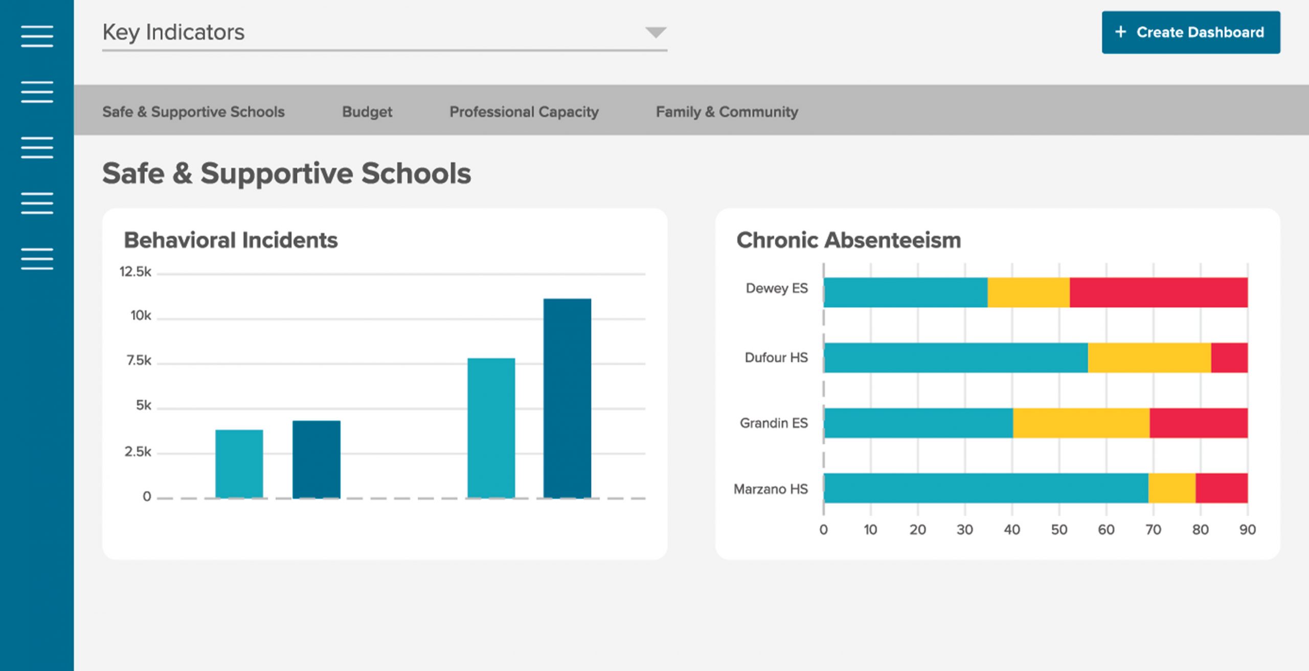
Task: Click the Marzano HS axis label
Action: (x=771, y=489)
